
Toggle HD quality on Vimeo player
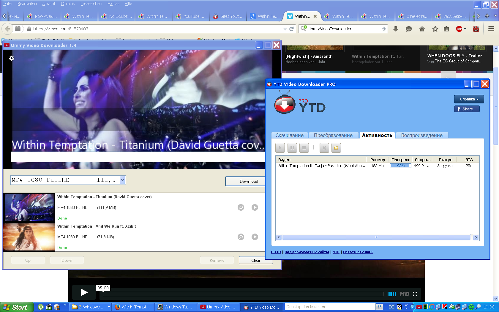[x=404, y=294]
